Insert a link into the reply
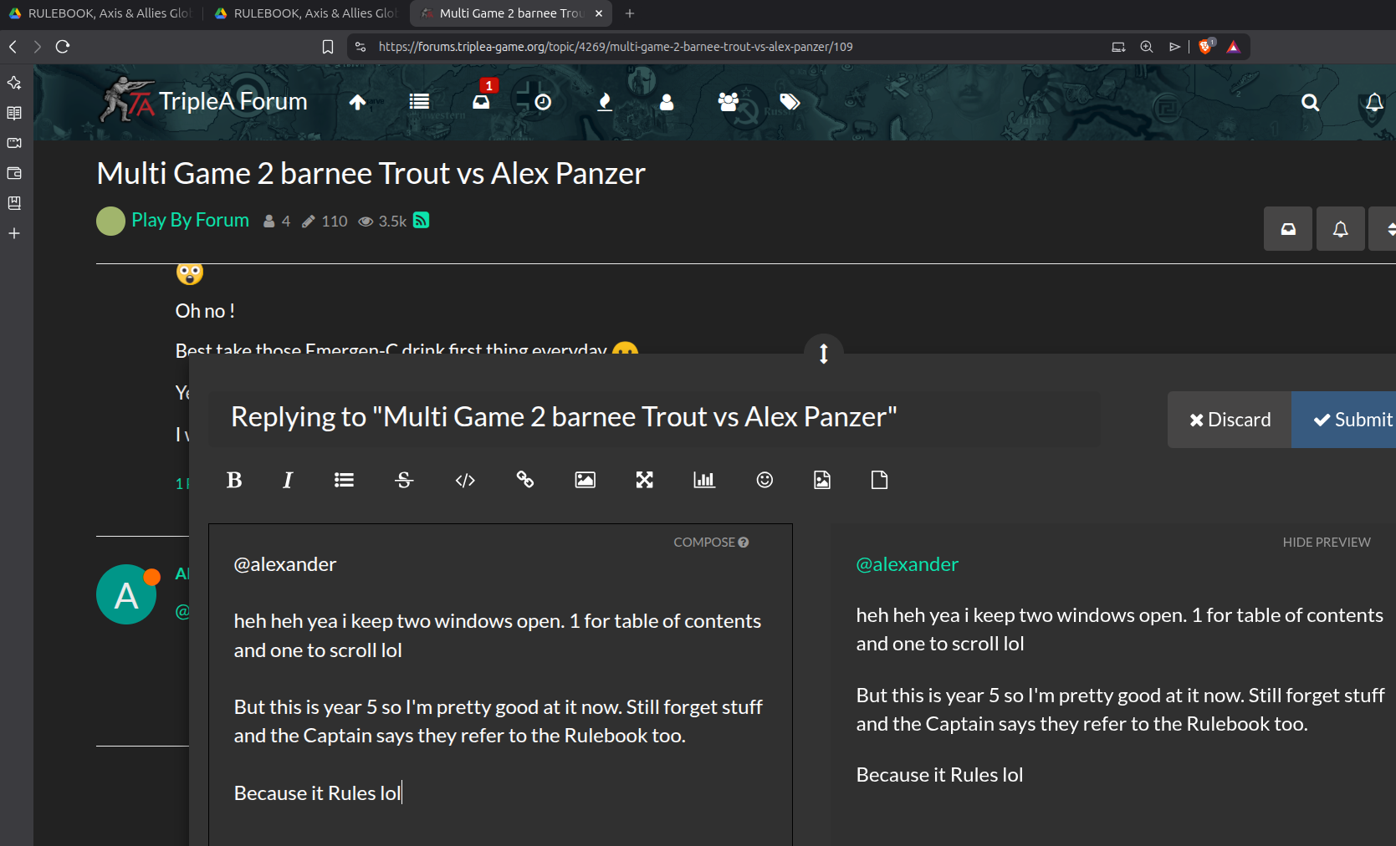The height and width of the screenshot is (846, 1396). click(525, 480)
